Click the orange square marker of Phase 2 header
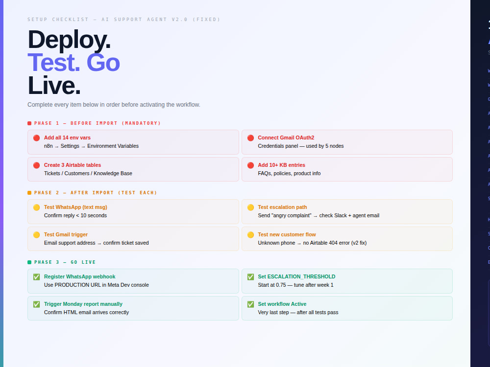490x367 pixels. click(29, 193)
